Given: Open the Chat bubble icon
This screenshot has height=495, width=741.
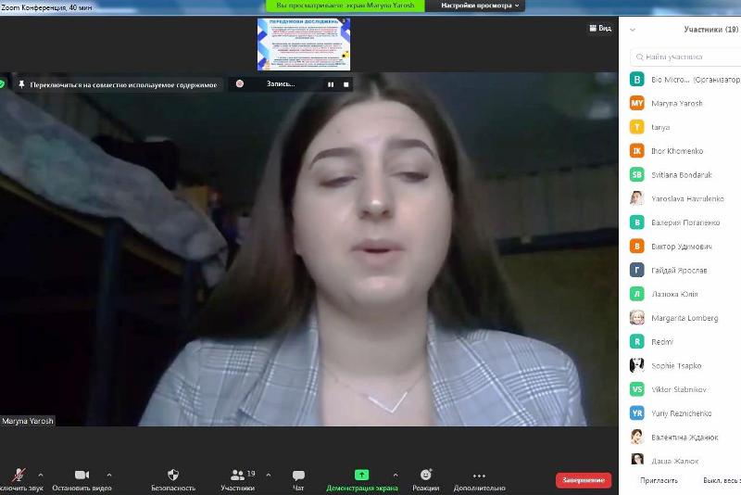Looking at the screenshot, I should coord(298,475).
